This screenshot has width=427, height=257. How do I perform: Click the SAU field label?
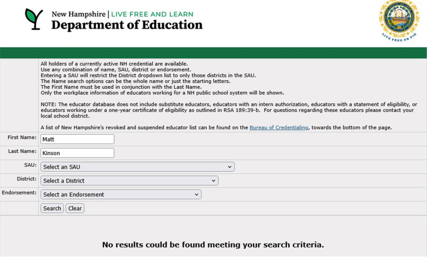[x=30, y=165]
